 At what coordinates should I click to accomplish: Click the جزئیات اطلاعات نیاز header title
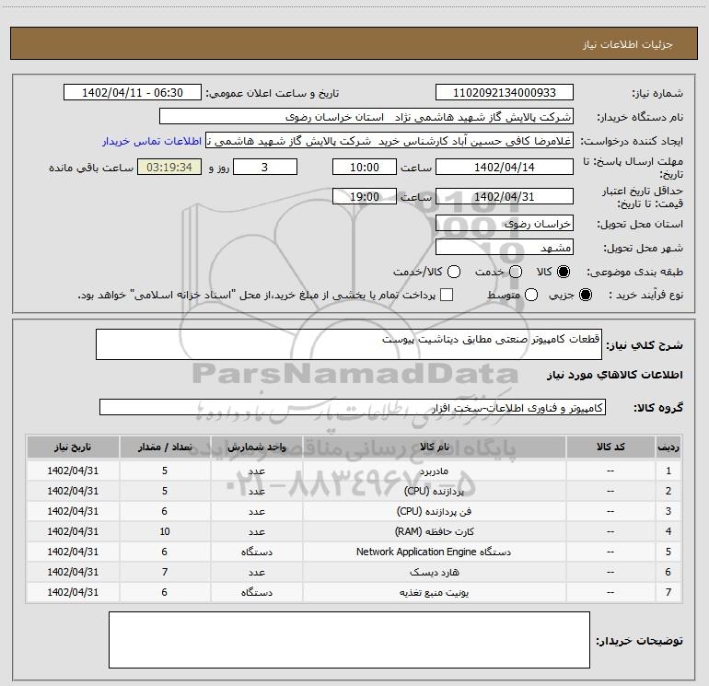click(x=627, y=44)
